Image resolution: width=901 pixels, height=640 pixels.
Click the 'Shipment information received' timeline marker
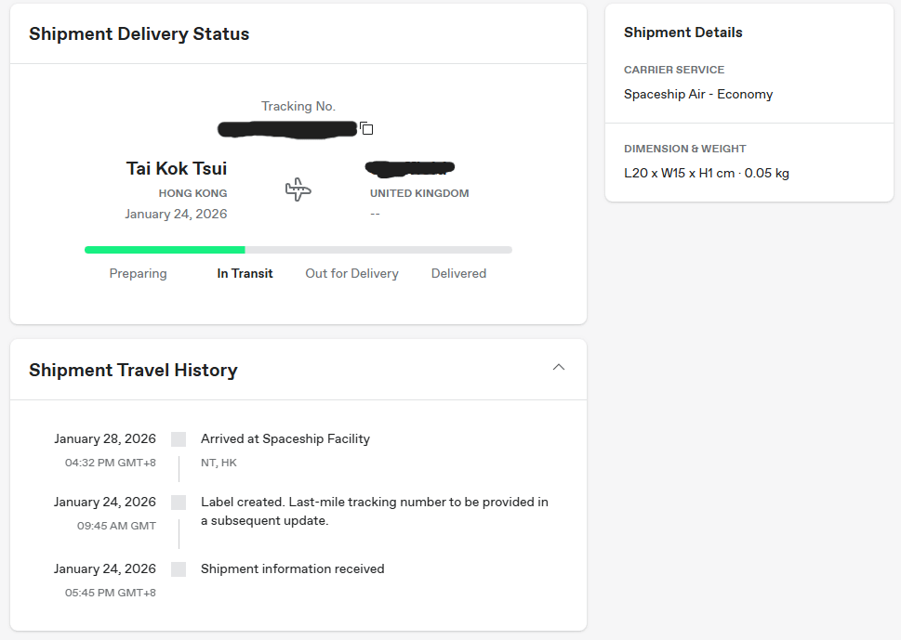tap(179, 569)
